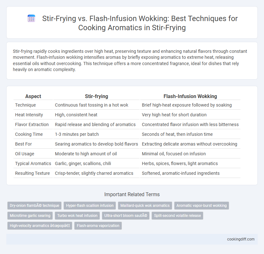Viewport: 264px width, 254px height.
Task: Open the Dry-onion flambé technique tag
Action: coord(34,206)
